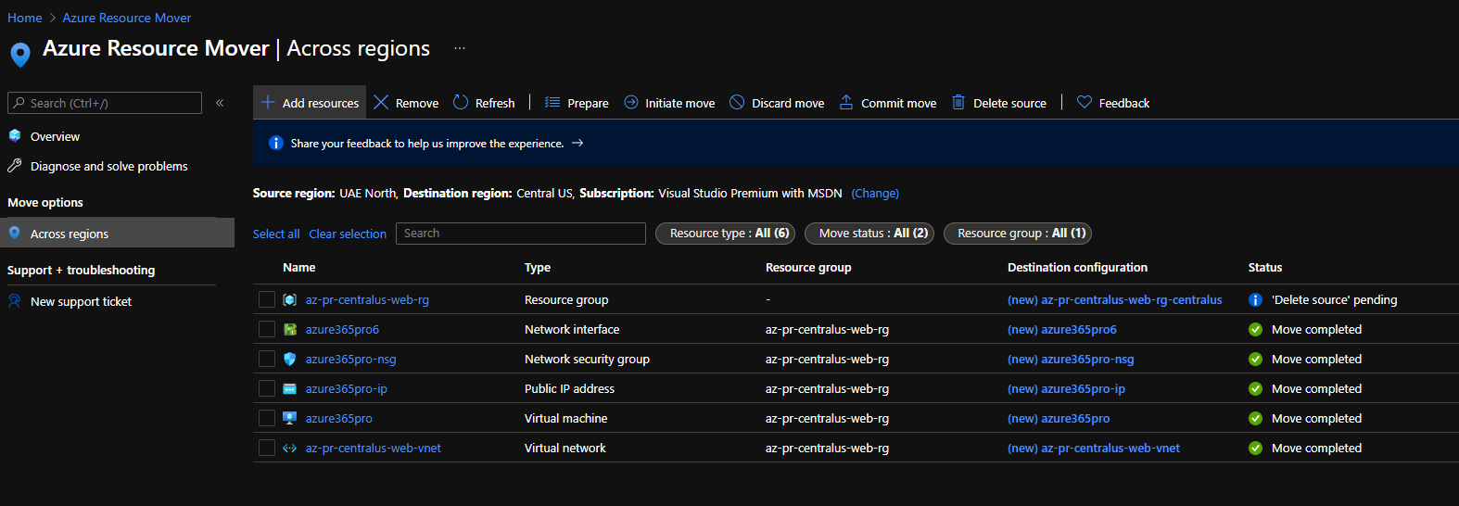
Task: Open (new) azure365pro6 destination configuration
Action: 1062,329
